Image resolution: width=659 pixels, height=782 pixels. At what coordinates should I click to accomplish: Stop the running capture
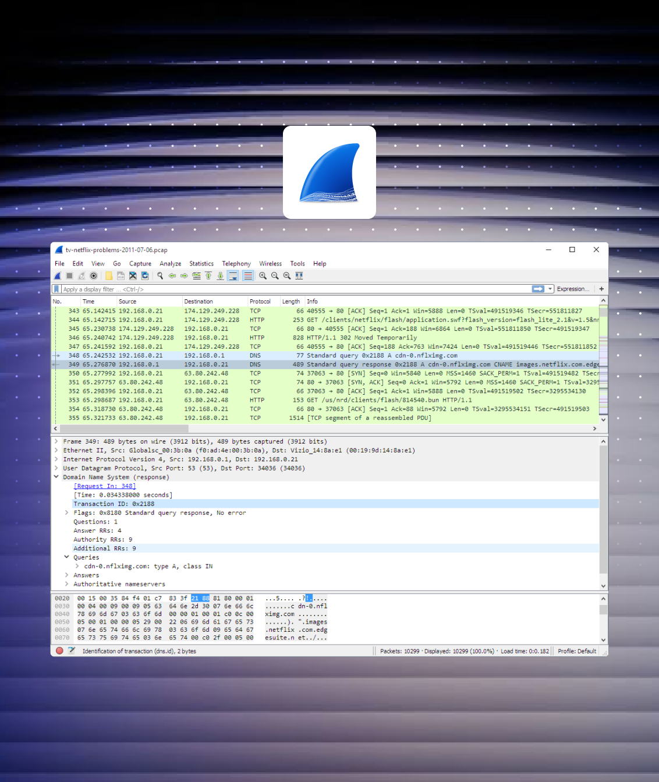(x=69, y=276)
